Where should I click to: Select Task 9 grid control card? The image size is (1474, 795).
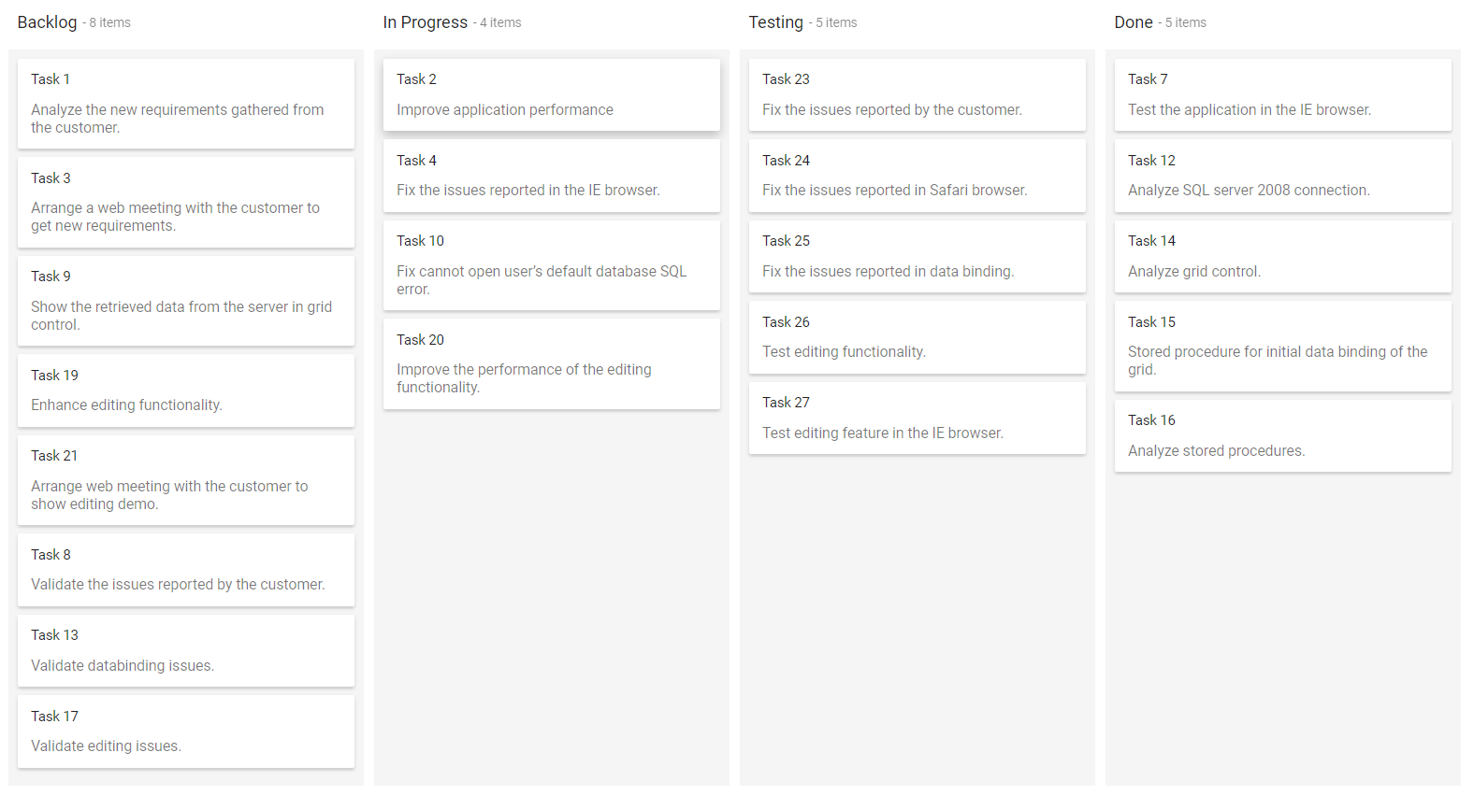click(x=185, y=300)
